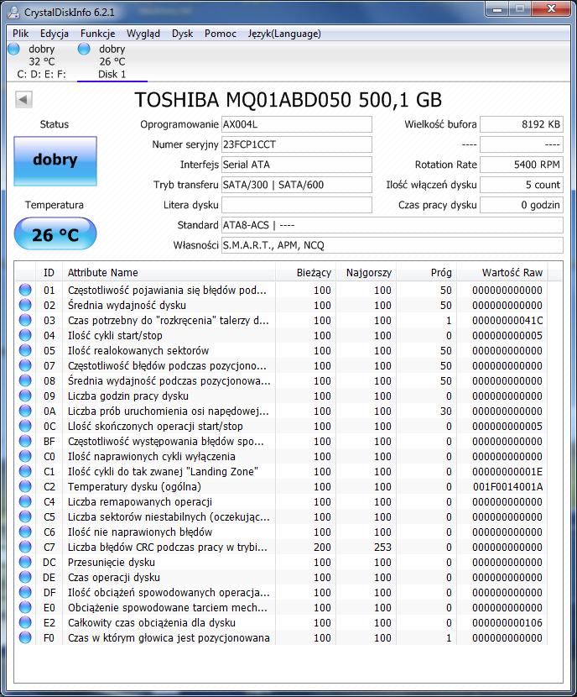This screenshot has height=697, width=577.
Task: Click the 26 °C temperature button
Action: (55, 233)
